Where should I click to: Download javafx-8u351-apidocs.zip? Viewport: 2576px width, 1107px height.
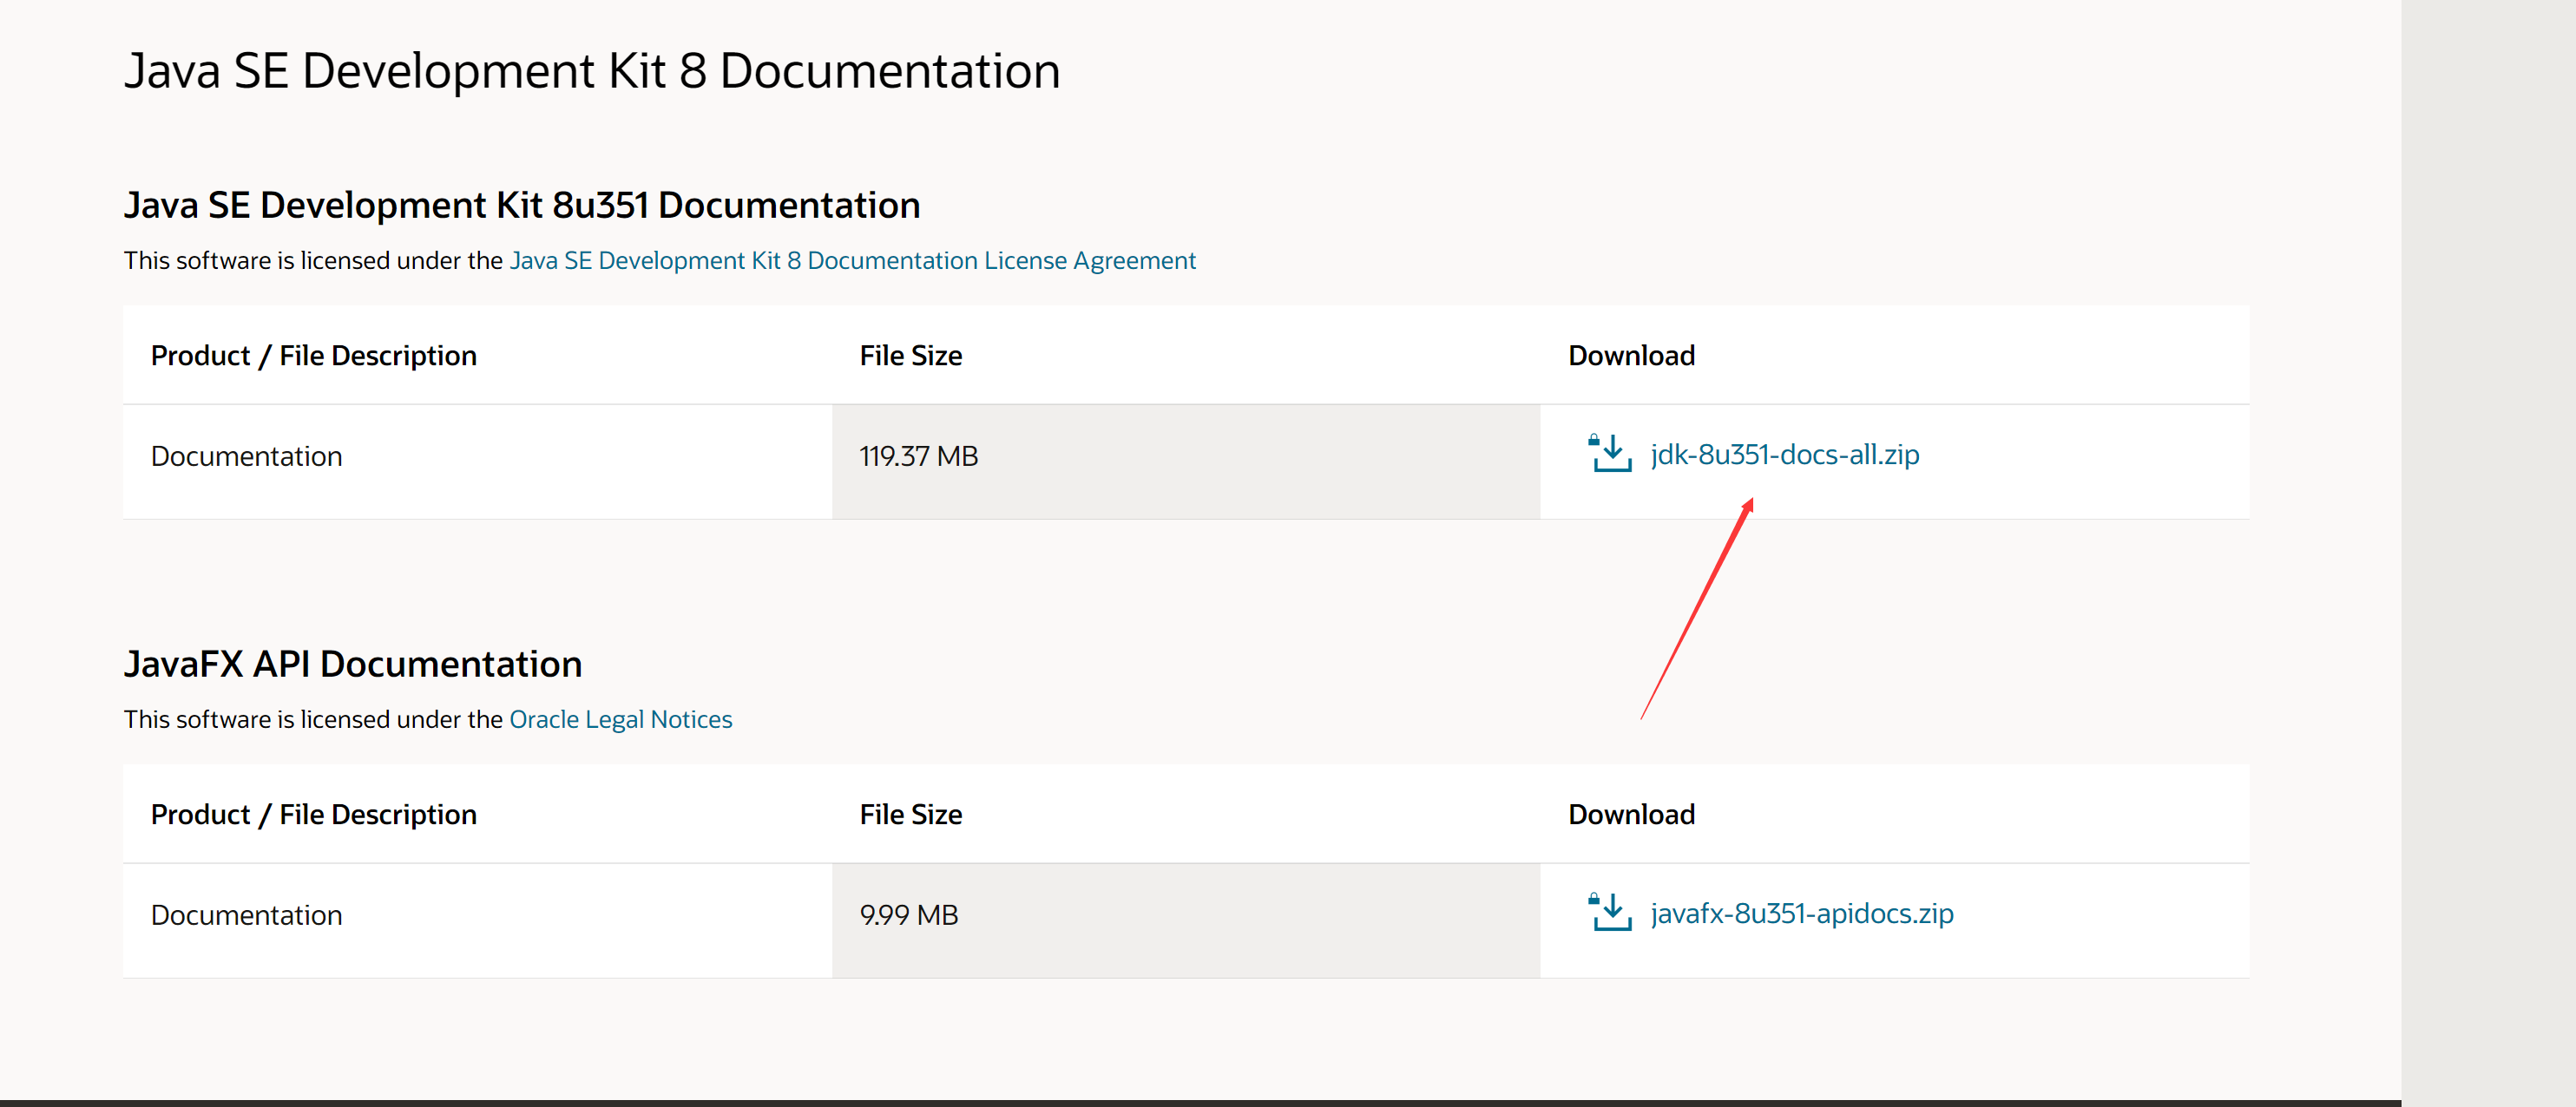[1801, 913]
